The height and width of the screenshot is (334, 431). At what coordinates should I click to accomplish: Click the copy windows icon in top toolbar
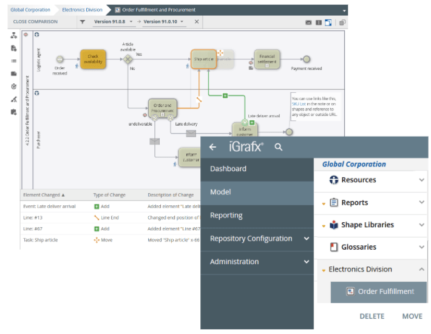[x=342, y=22]
